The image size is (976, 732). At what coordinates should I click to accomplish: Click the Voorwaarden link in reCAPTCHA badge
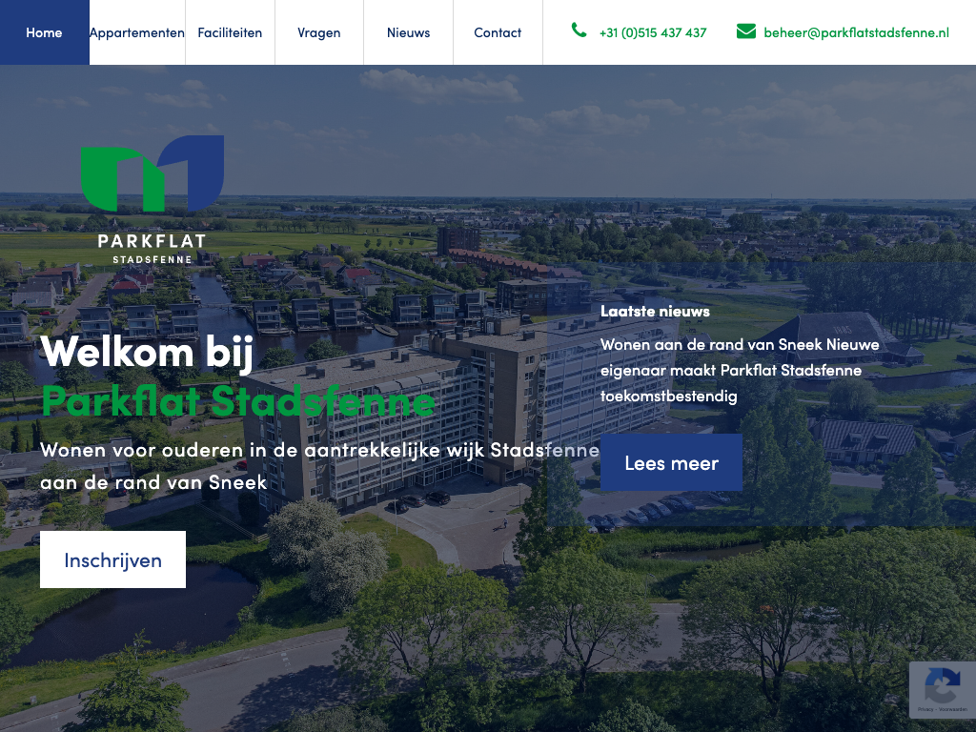coord(953,709)
